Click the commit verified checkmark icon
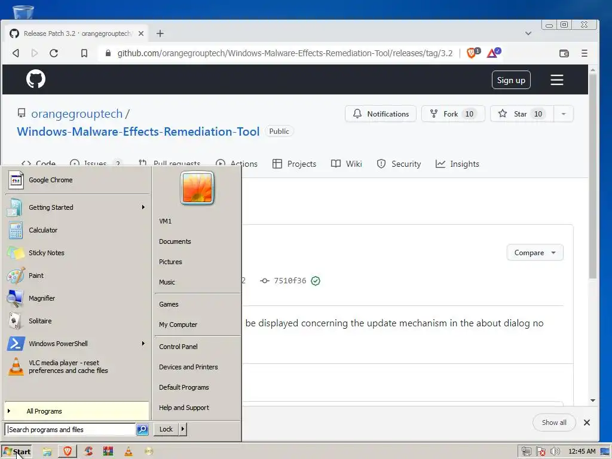 [316, 281]
